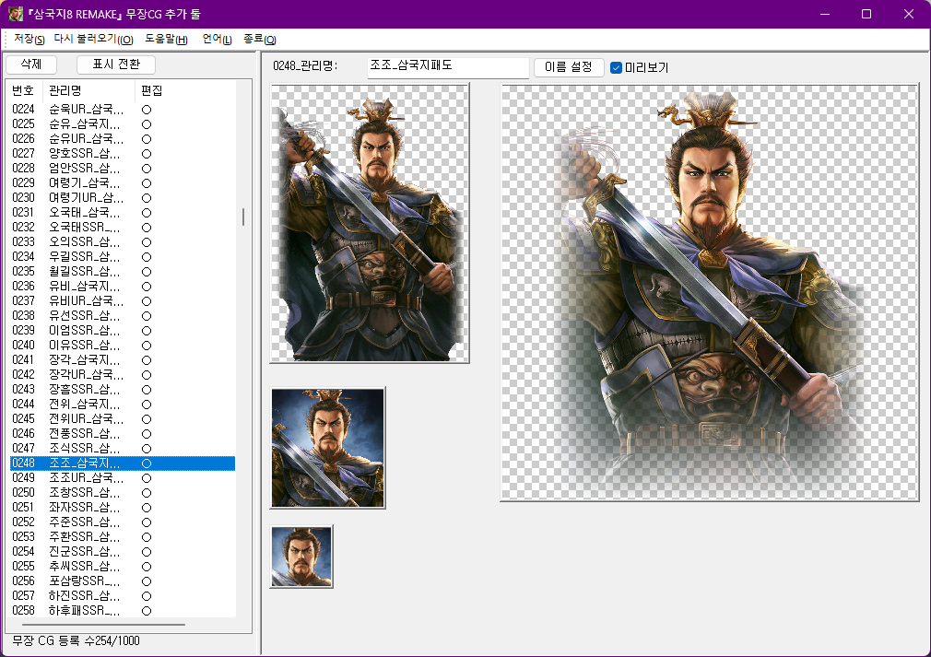Image resolution: width=931 pixels, height=657 pixels.
Task: Click the 0248_관리명 label
Action: pyautogui.click(x=305, y=65)
